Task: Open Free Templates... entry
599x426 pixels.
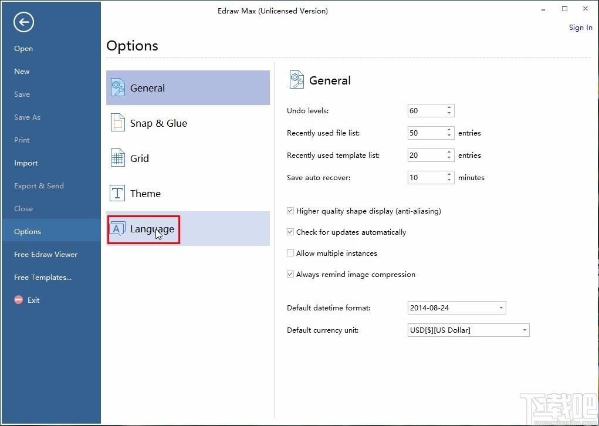Action: click(43, 278)
